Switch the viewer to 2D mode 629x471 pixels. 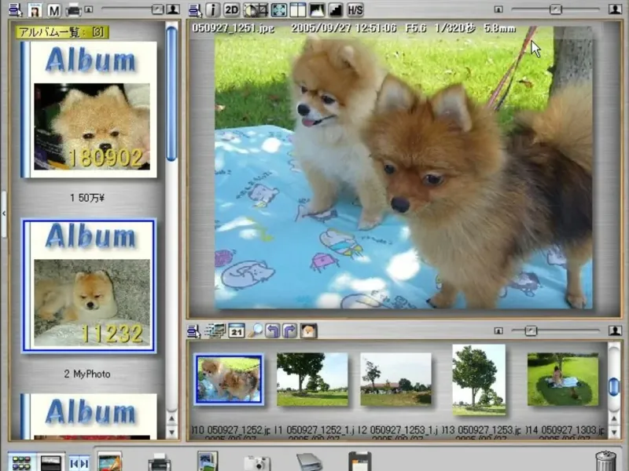[x=232, y=10]
